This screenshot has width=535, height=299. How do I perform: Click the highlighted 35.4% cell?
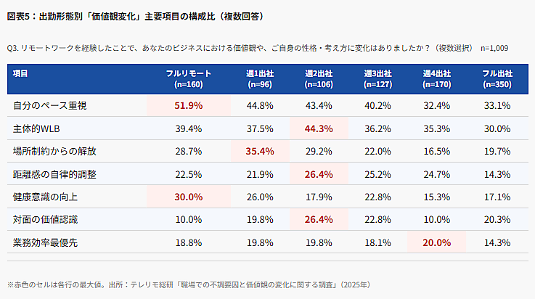260,151
